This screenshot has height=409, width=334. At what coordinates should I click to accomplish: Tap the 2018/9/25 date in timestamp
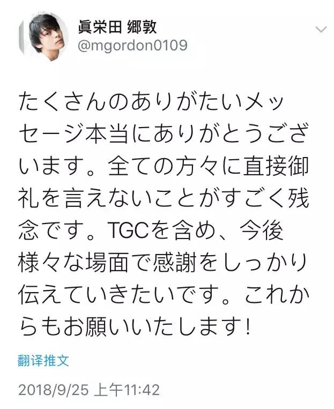click(54, 390)
